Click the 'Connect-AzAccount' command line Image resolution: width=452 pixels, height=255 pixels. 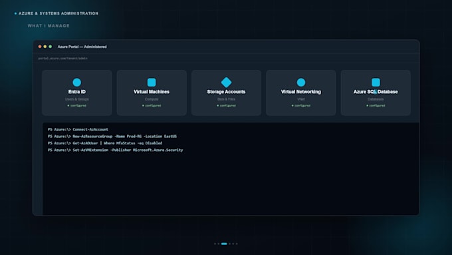pos(78,129)
